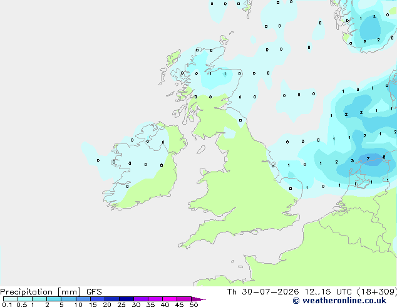Image resolution: width=397 pixels, height=307 pixels.
Task: Click the '25' legend scale label
Action: [121, 304]
